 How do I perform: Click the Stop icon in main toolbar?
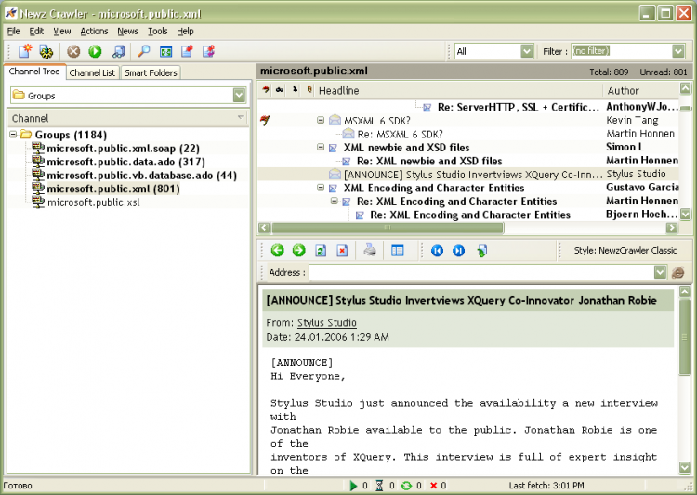[x=73, y=51]
